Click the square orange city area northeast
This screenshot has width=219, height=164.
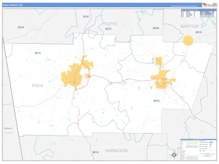(x=159, y=61)
